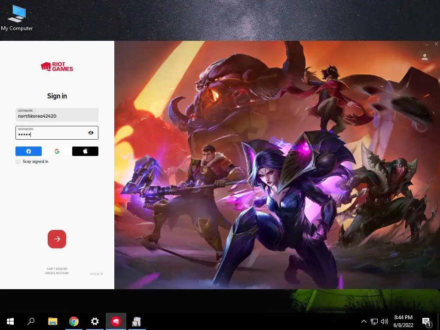This screenshot has height=330, width=440.
Task: Open Settings gear in the taskbar
Action: pyautogui.click(x=95, y=321)
